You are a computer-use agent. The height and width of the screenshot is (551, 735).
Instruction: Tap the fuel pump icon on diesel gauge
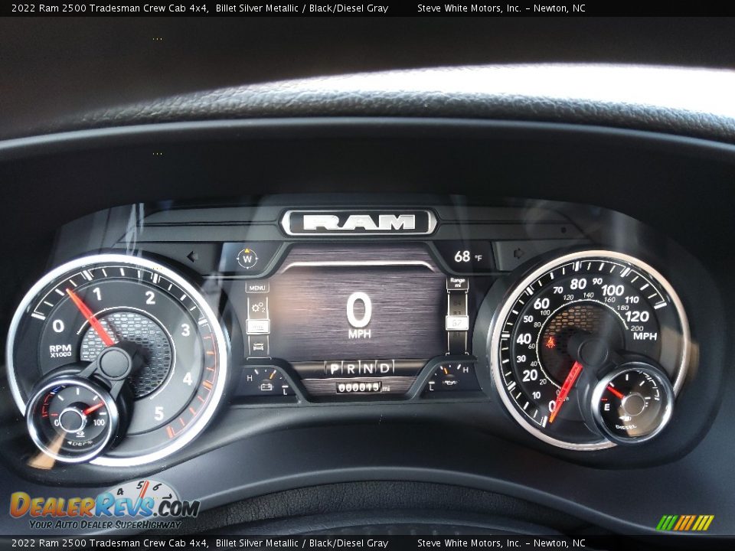click(x=625, y=418)
